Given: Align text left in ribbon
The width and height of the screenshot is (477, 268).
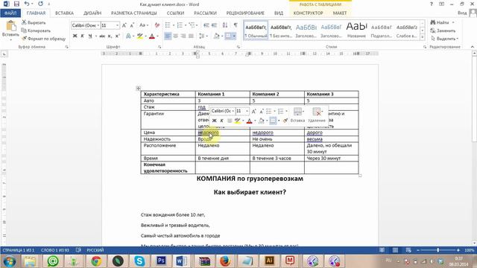Looking at the screenshot, I should point(168,36).
